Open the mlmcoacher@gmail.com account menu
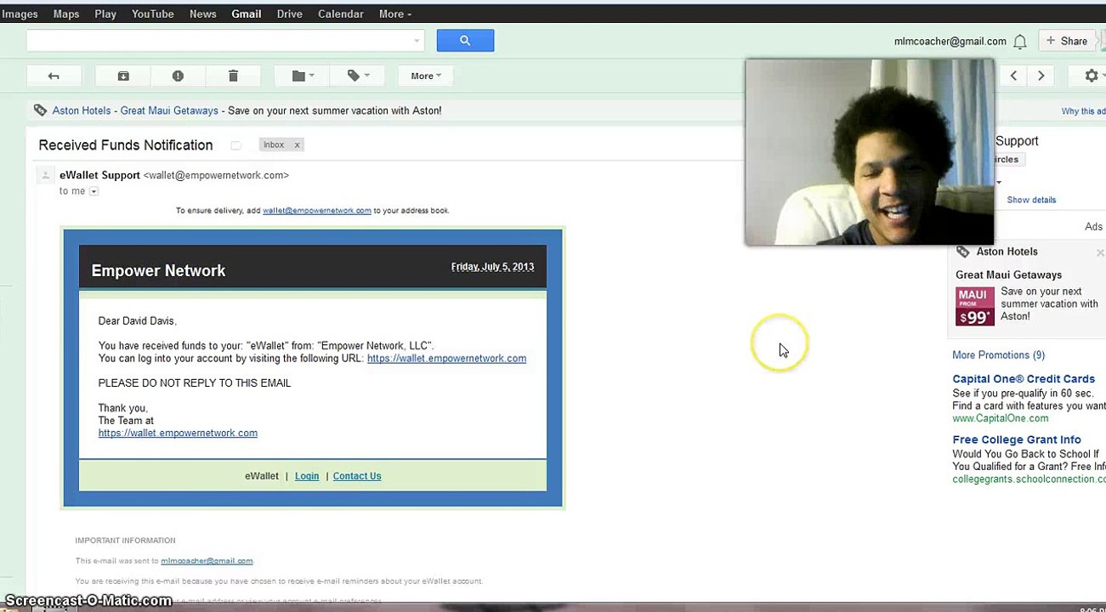This screenshot has height=612, width=1106. pyautogui.click(x=950, y=42)
